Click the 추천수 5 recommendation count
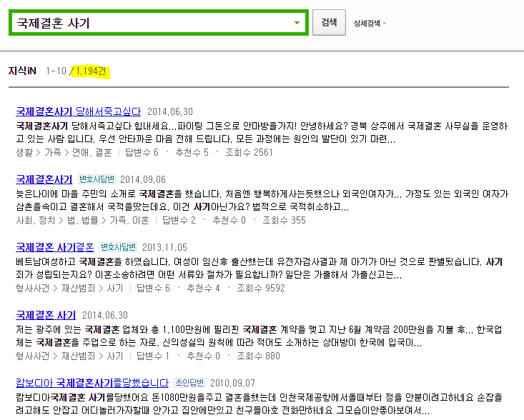Screen dimensions: 524x420 (192, 152)
